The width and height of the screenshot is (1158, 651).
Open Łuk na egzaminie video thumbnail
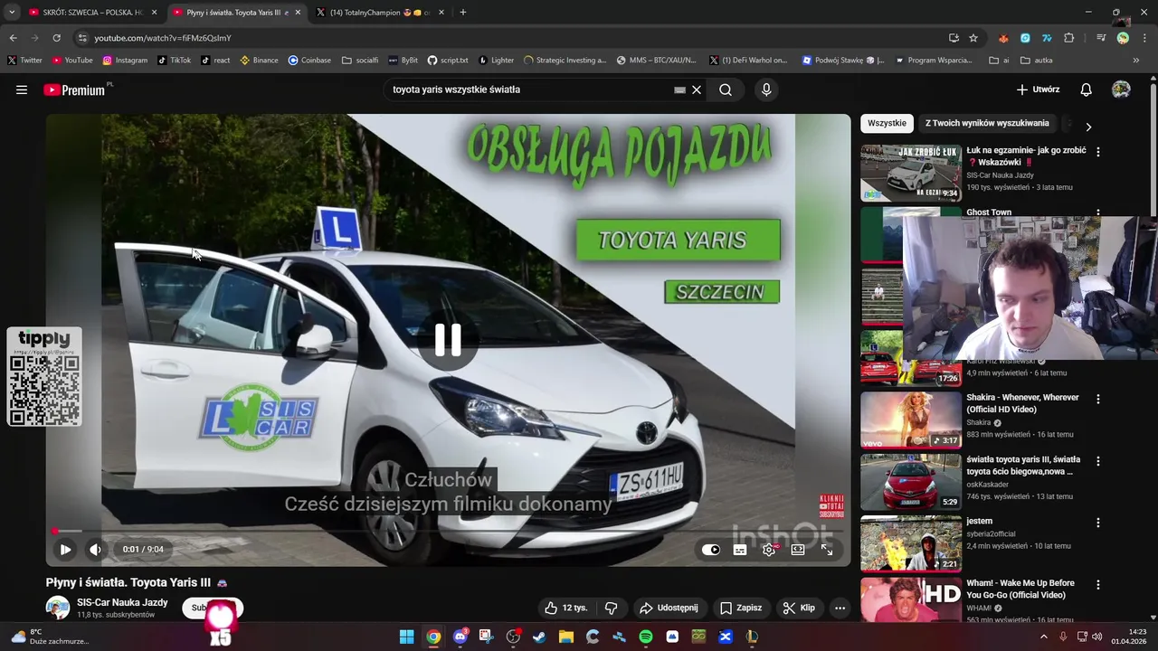point(910,173)
